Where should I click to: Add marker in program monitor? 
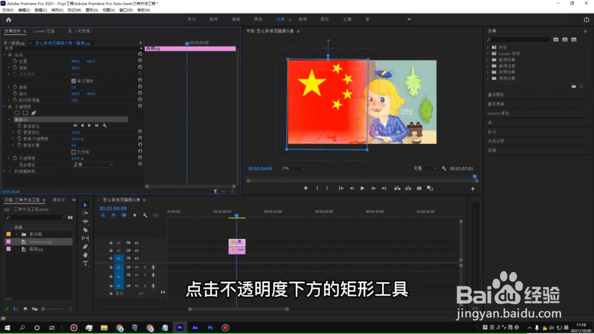(x=306, y=189)
